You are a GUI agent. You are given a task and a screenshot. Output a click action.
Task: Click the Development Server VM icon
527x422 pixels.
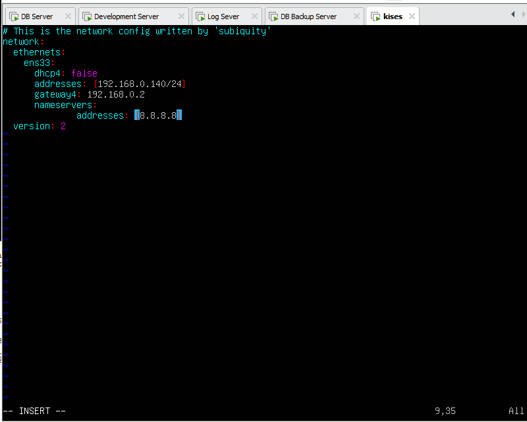87,16
